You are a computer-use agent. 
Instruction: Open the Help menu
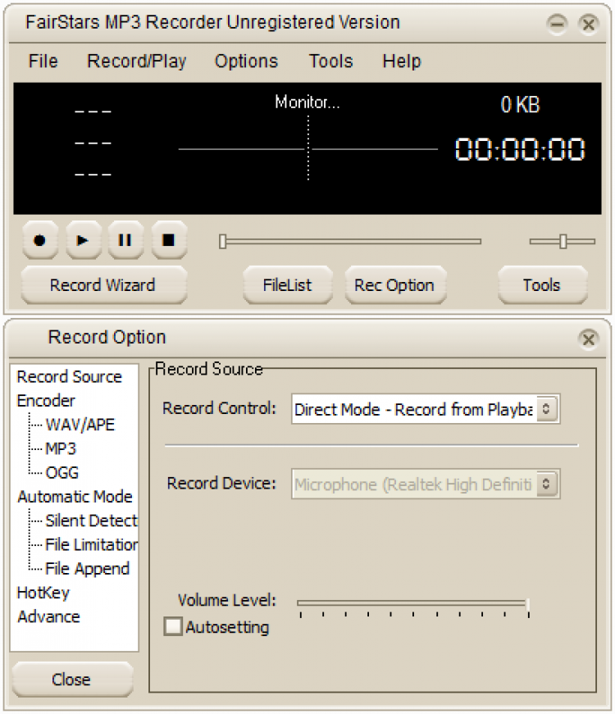coord(402,61)
